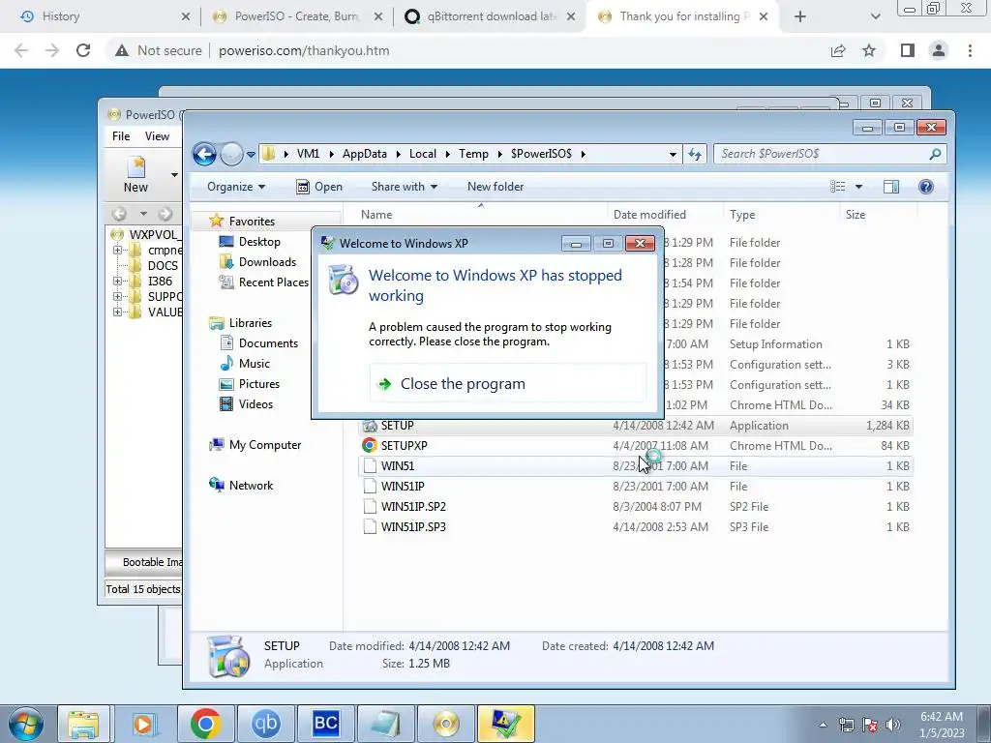991x743 pixels.
Task: Switch to the History browser tab
Action: click(x=99, y=16)
